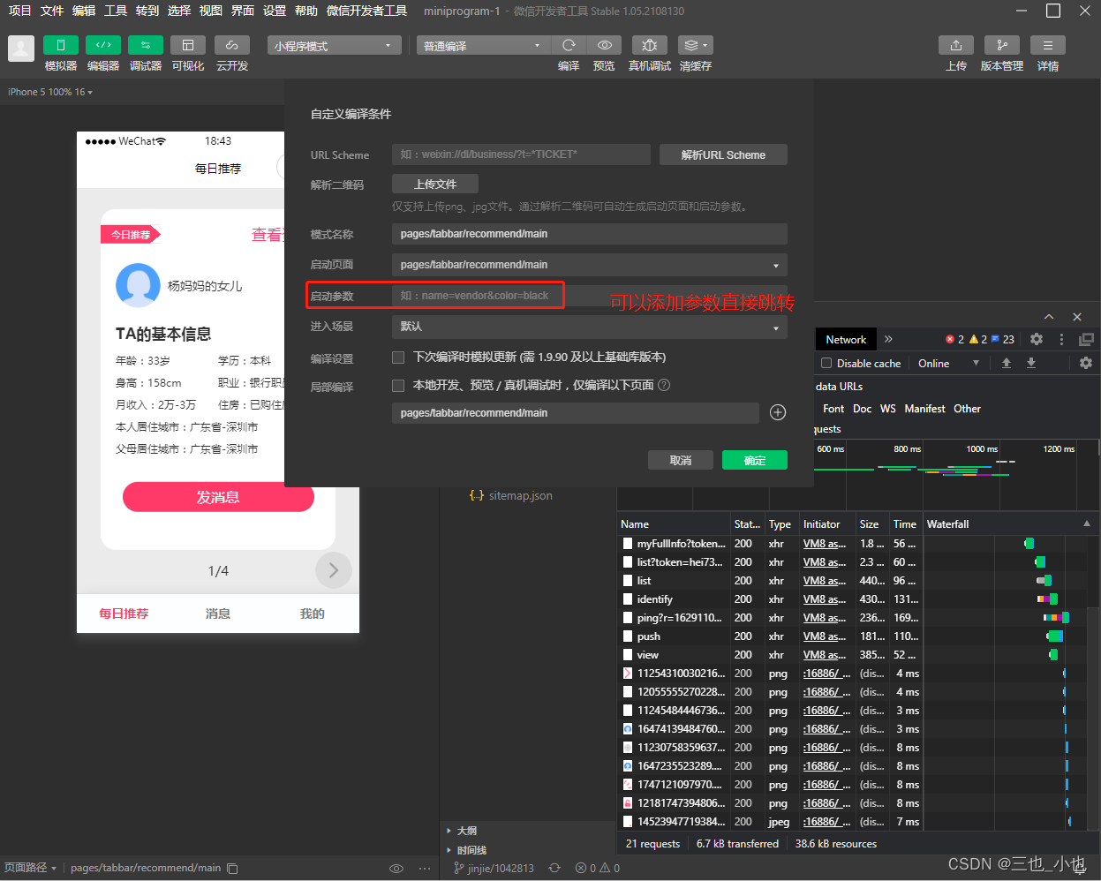Open mini program mode dropdown
Image resolution: width=1101 pixels, height=881 pixels.
click(x=334, y=46)
